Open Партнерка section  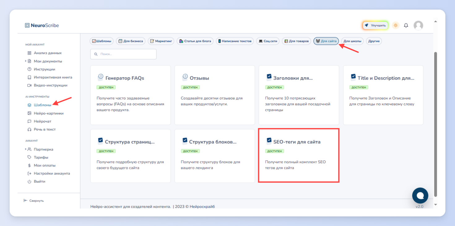click(x=43, y=149)
